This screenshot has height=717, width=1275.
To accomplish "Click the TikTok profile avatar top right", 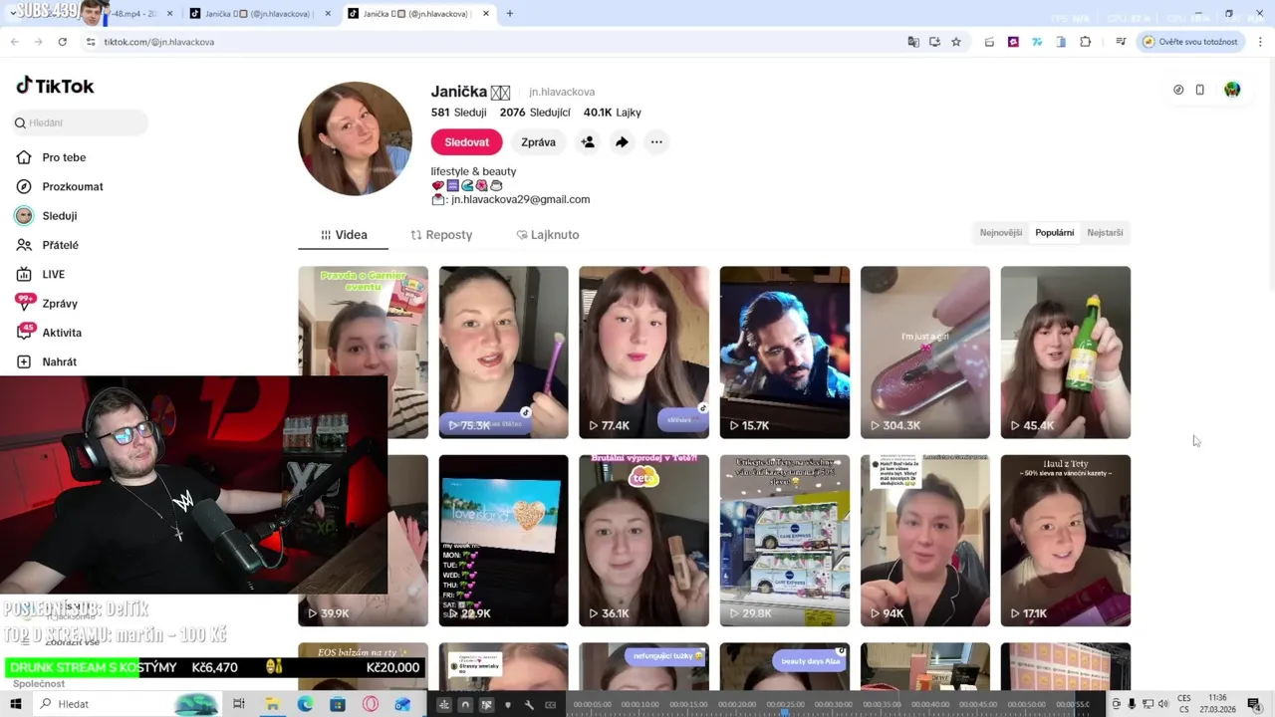I will coord(1232,90).
